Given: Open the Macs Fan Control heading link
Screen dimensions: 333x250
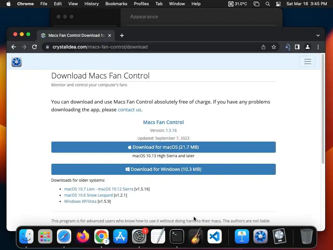Looking at the screenshot, I should click(x=163, y=122).
